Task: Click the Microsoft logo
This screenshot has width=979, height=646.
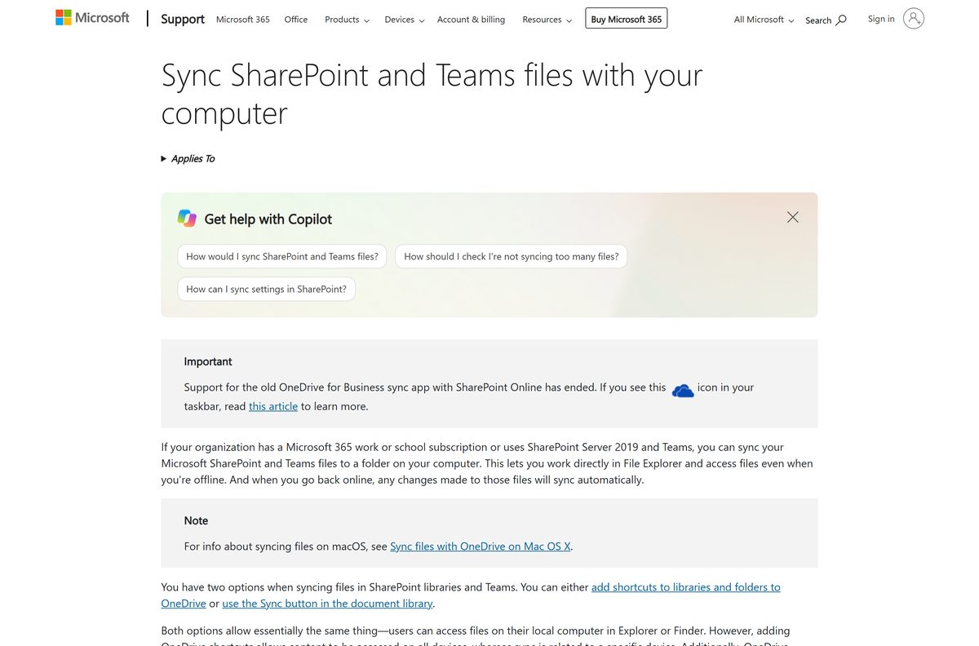Action: coord(92,17)
